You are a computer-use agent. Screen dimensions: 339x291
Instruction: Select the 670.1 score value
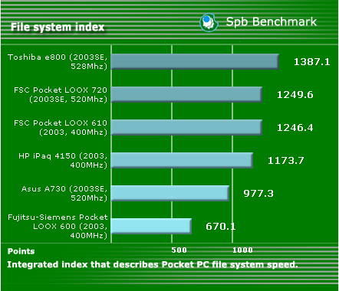(x=221, y=227)
